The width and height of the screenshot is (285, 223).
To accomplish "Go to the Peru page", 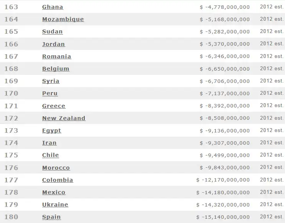I will point(50,93).
